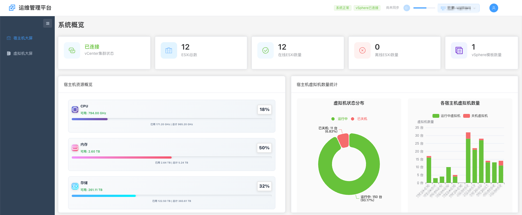Click the vCenter cluster status link icon
The height and width of the screenshot is (215, 522).
click(x=72, y=50)
